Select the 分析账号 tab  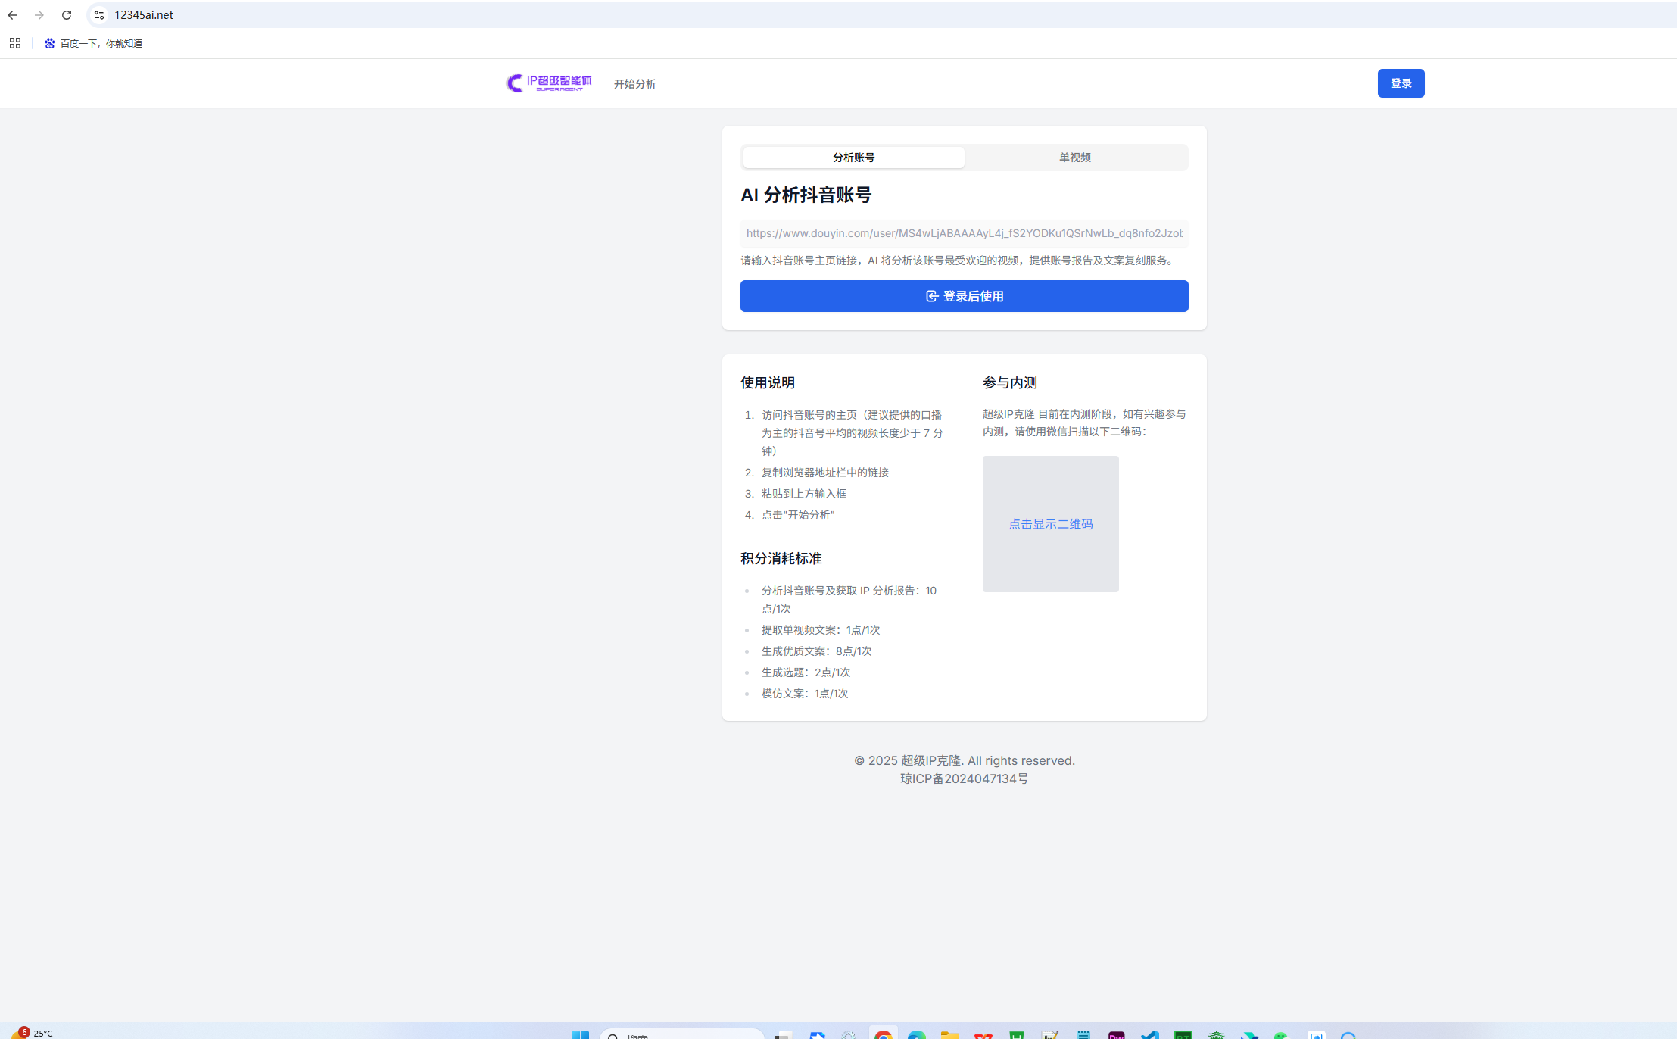coord(853,158)
